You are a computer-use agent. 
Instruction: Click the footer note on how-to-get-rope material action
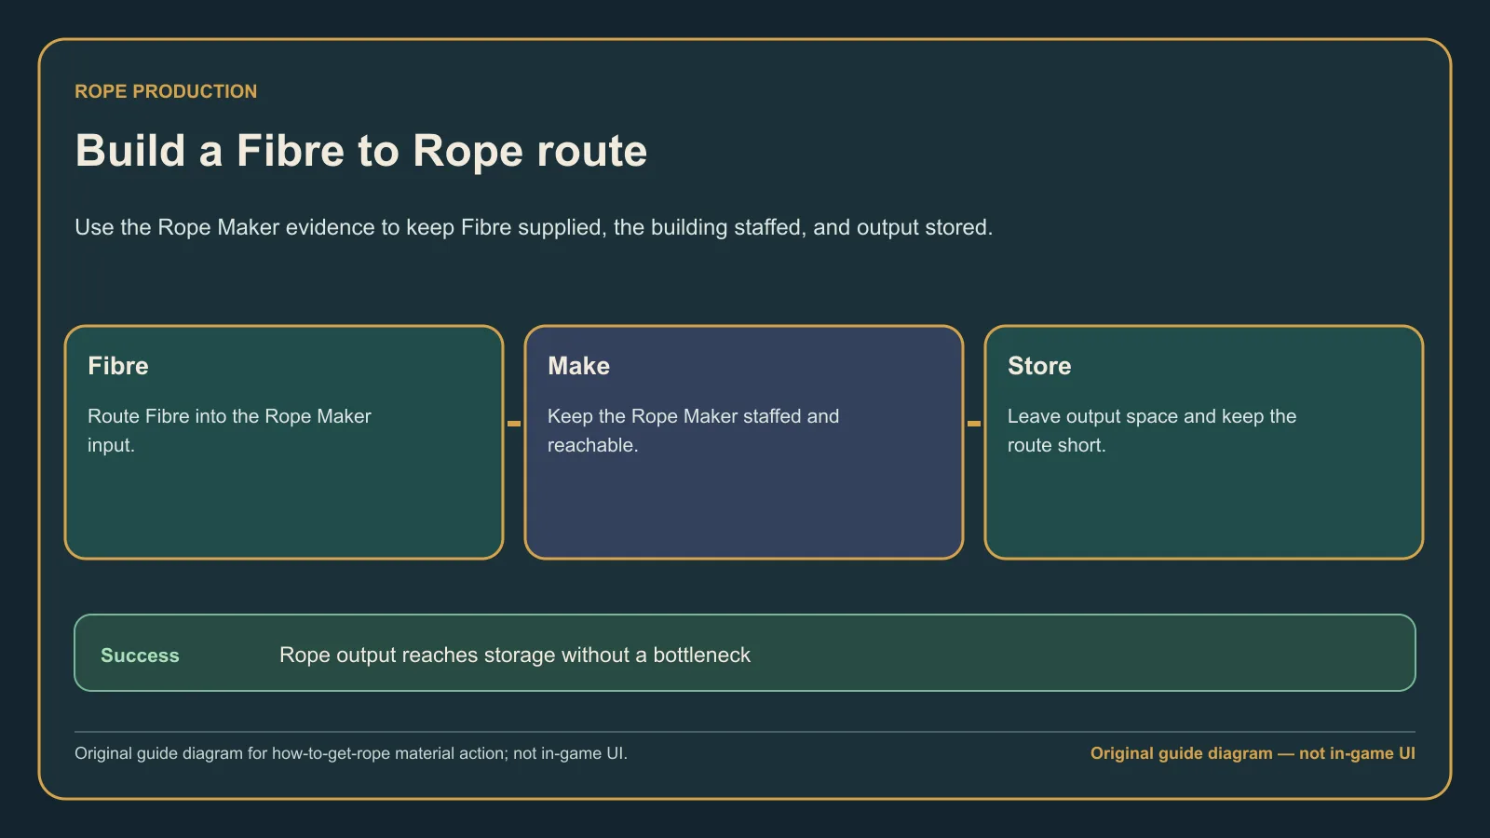click(x=351, y=753)
